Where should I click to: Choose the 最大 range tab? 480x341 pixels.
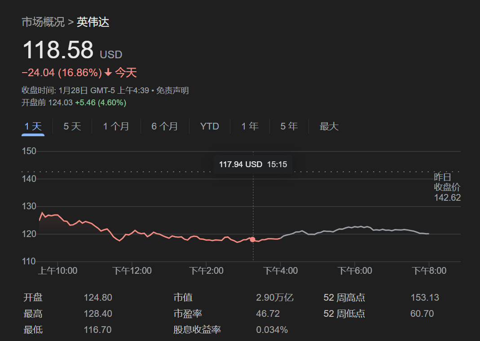coord(329,126)
